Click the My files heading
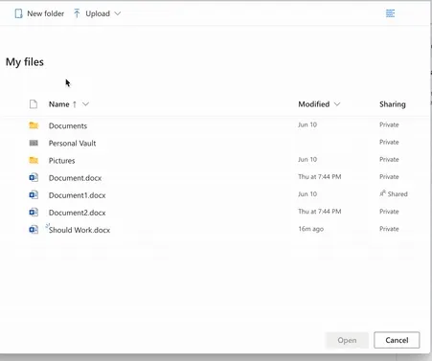The width and height of the screenshot is (432, 361). 25,62
